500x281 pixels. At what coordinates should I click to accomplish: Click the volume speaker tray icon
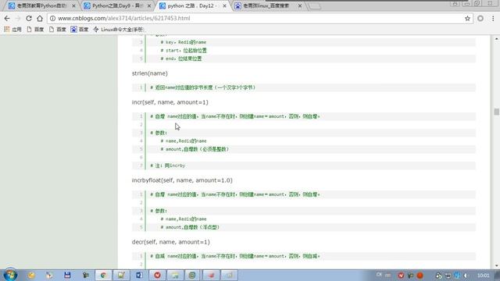[x=466, y=276]
